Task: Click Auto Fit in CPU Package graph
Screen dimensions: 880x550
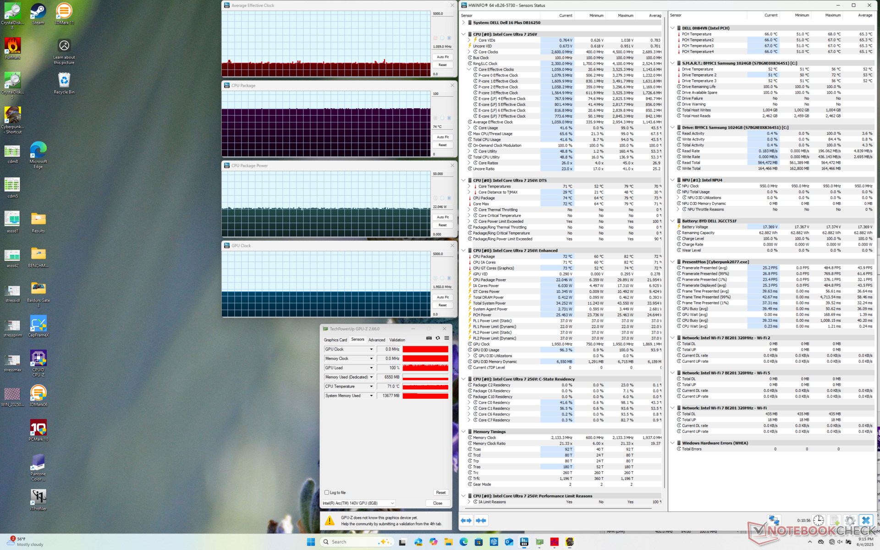Action: (442, 137)
